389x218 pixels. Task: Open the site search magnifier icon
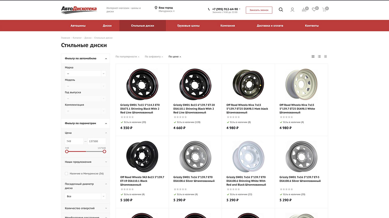(281, 10)
